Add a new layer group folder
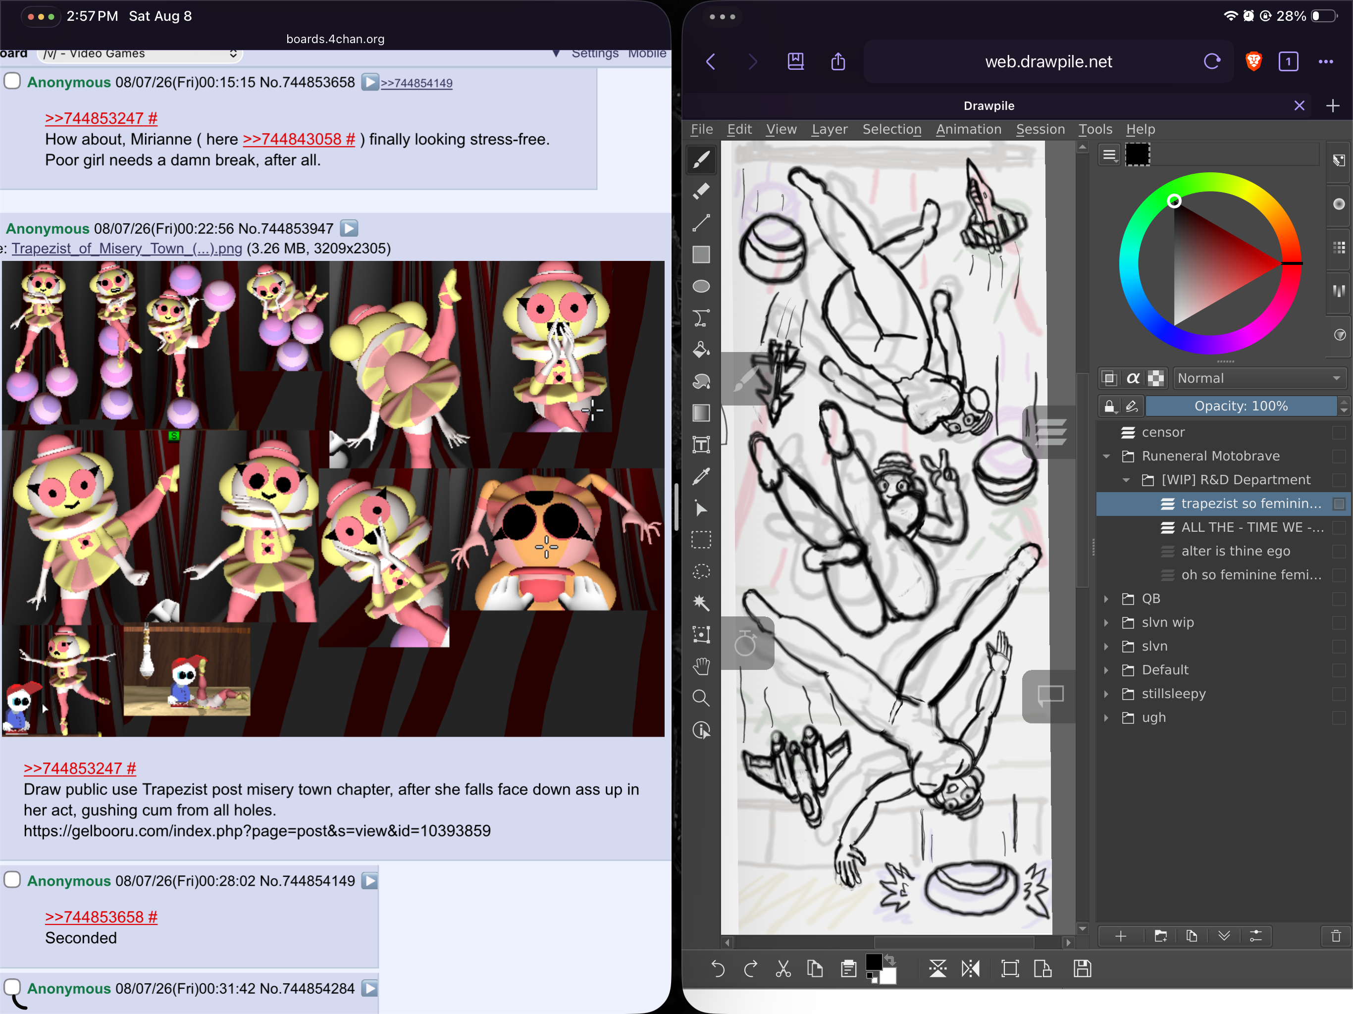1353x1014 pixels. point(1160,936)
